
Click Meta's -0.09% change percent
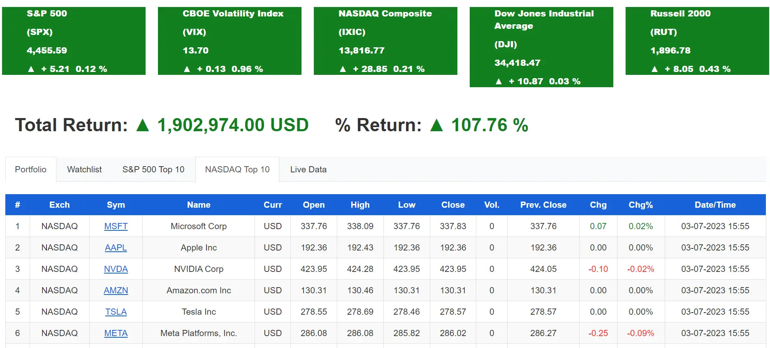coord(641,333)
